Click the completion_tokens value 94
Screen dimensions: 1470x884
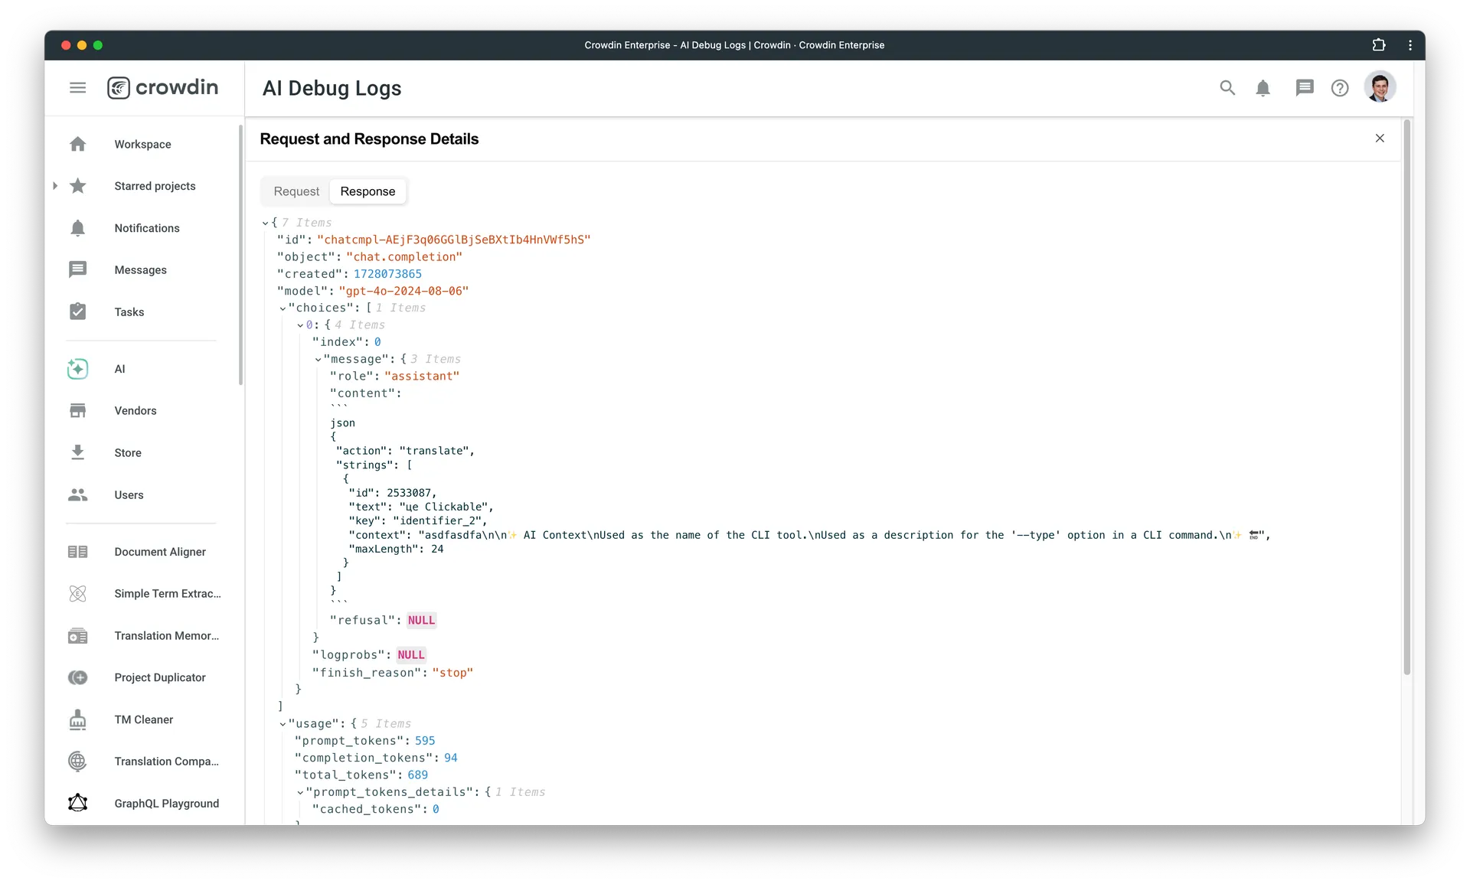tap(450, 758)
